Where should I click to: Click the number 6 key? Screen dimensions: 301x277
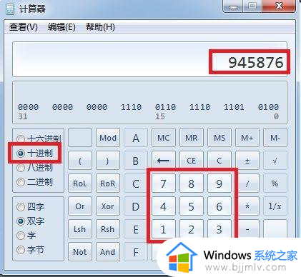[219, 206]
